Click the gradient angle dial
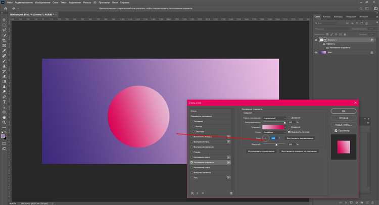This screenshot has height=205, width=379. coord(265,138)
